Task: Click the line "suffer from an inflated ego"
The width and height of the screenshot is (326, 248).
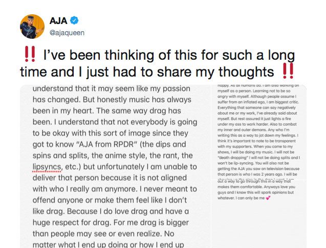Action: [258, 102]
